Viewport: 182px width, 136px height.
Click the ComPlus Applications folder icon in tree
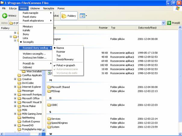tap(19, 75)
